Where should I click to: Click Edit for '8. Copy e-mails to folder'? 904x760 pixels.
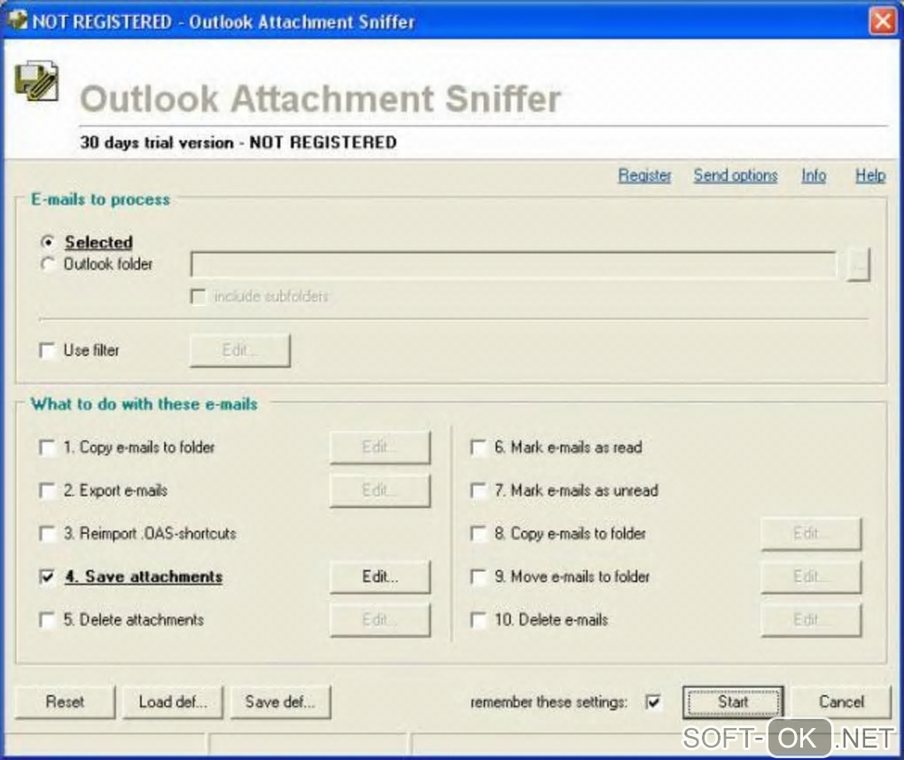coord(811,533)
